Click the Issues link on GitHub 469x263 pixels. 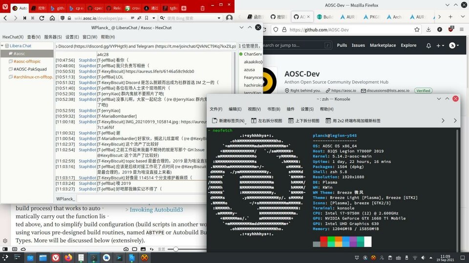(358, 45)
